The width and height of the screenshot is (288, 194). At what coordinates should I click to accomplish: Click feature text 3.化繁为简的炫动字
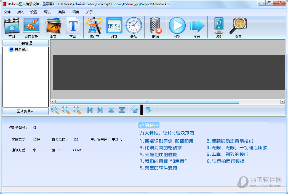click(161, 148)
